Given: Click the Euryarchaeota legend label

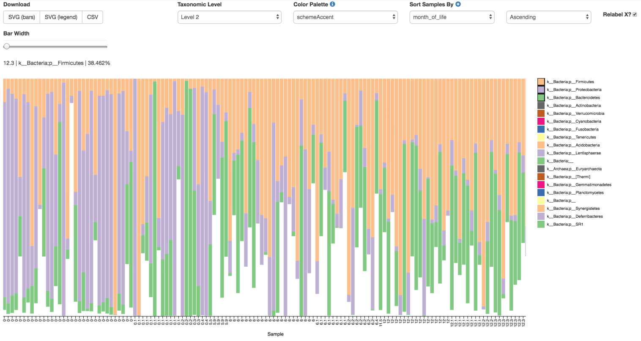Looking at the screenshot, I should (574, 169).
